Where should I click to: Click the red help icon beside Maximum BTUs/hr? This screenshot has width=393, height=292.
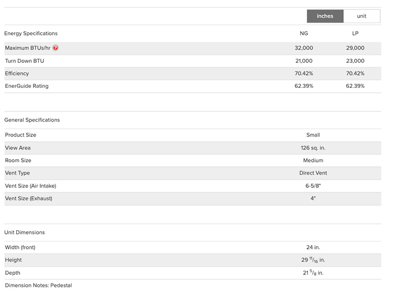[x=56, y=48]
